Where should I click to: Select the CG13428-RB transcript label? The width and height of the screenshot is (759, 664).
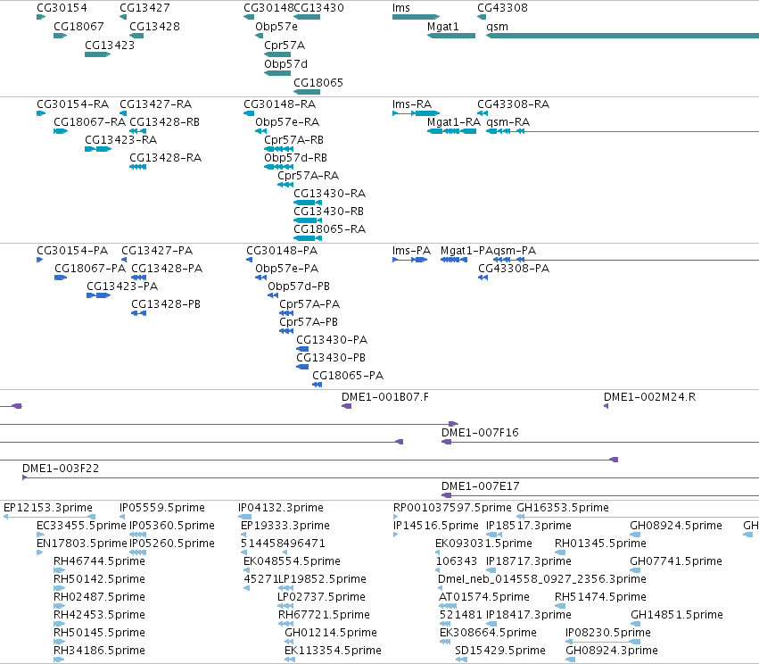(x=165, y=122)
